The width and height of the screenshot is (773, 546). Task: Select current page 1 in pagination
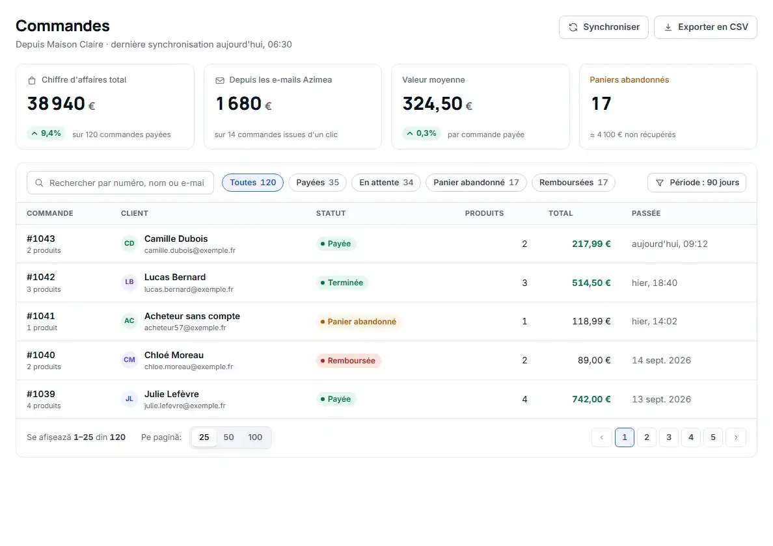click(625, 437)
